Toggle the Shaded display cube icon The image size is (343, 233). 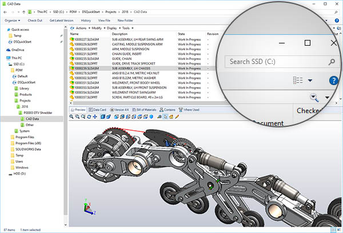click(102, 116)
